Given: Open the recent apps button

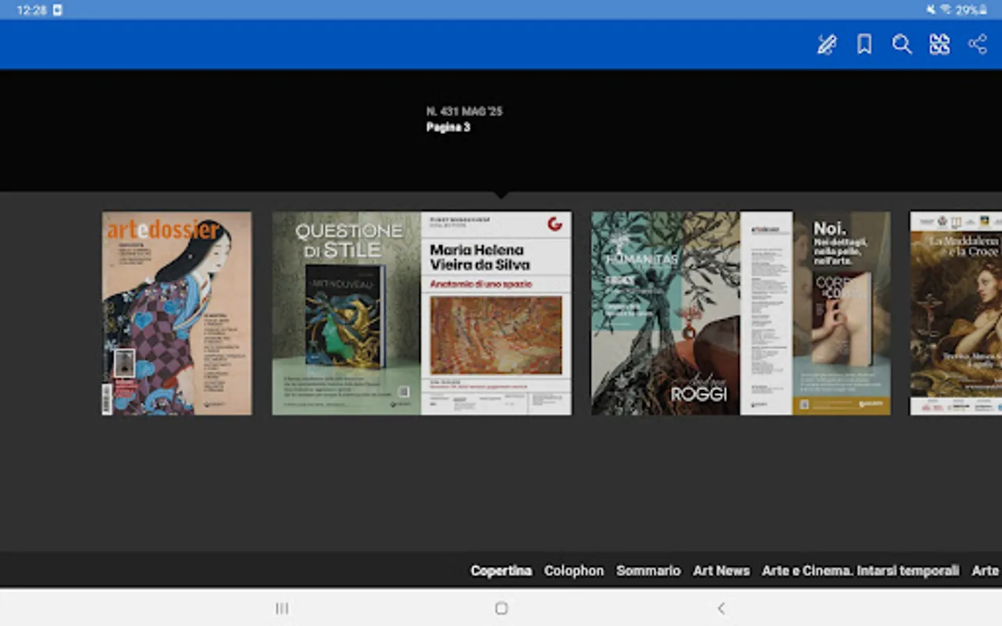Looking at the screenshot, I should [282, 607].
